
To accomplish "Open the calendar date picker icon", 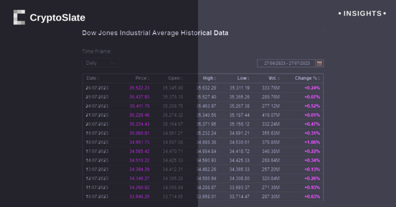I will 319,63.
